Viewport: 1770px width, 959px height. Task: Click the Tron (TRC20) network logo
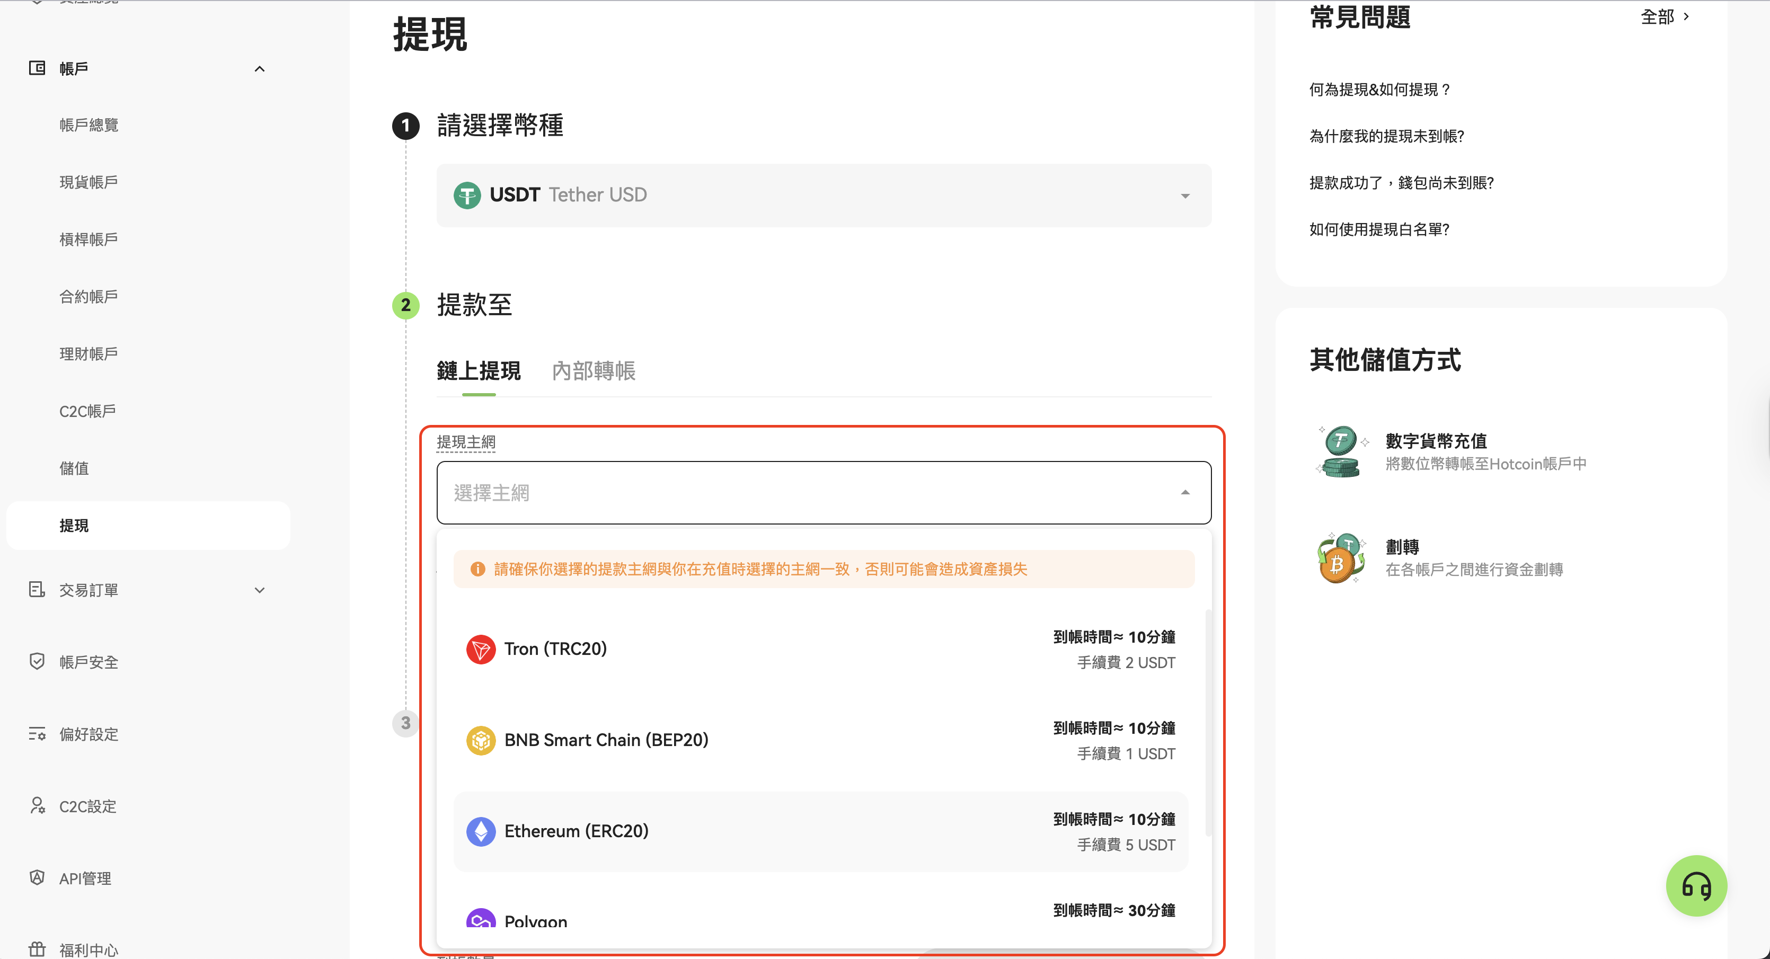[x=480, y=649]
